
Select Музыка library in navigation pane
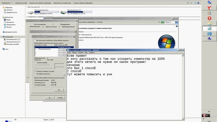point(9,27)
